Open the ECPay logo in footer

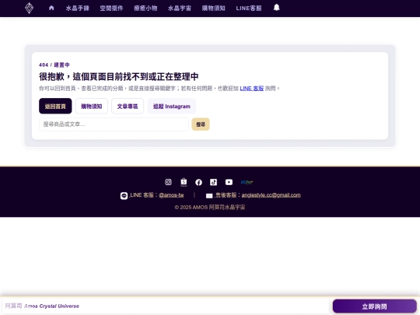(247, 183)
